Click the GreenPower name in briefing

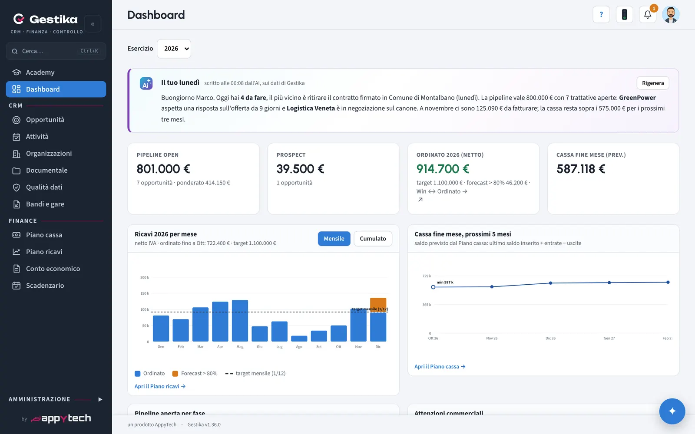(x=637, y=98)
